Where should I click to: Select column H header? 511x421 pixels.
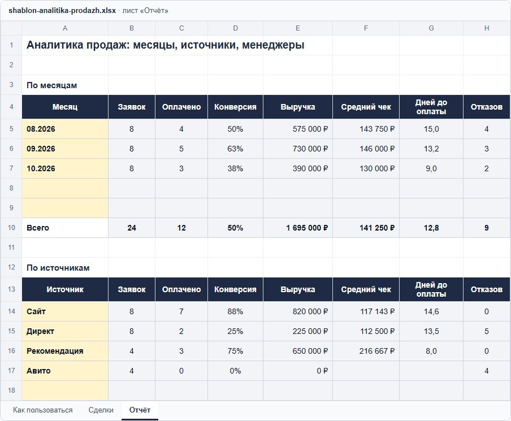point(486,28)
